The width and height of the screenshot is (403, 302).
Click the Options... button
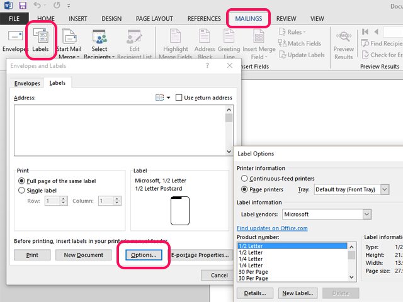pos(144,255)
